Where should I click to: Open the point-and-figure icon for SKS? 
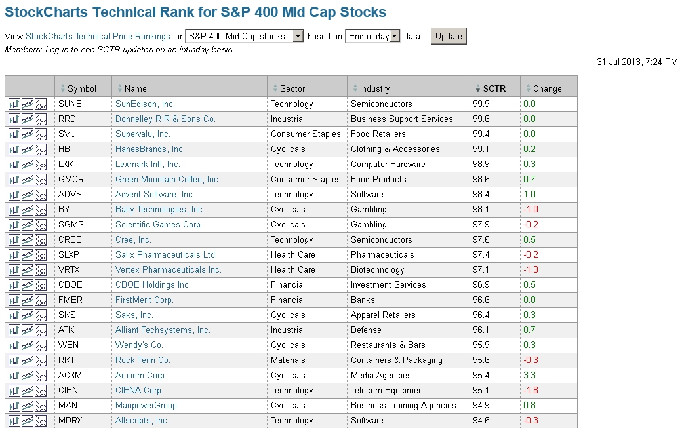coord(41,315)
